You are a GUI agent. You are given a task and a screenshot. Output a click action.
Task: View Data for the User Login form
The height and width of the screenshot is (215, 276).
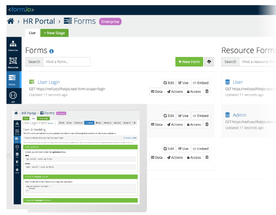157,92
